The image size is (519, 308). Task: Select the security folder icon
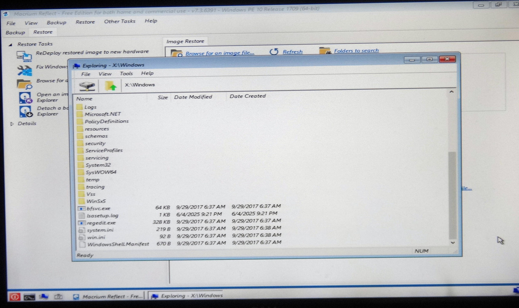click(x=80, y=144)
